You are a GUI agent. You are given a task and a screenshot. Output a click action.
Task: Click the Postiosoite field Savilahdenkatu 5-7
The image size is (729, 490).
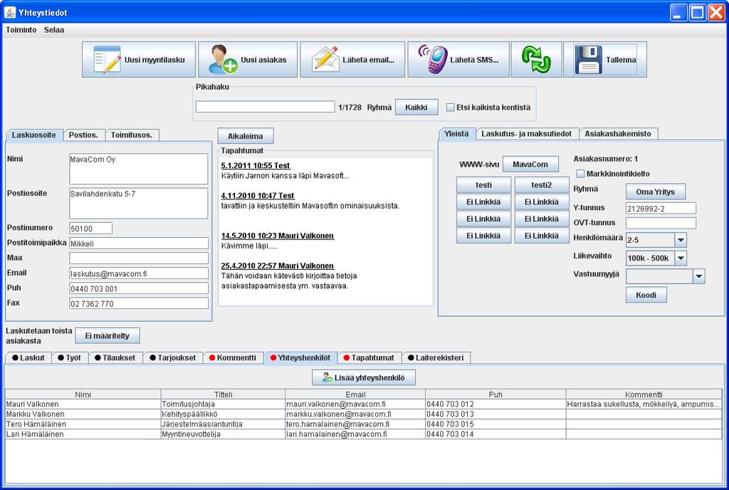[x=139, y=203]
